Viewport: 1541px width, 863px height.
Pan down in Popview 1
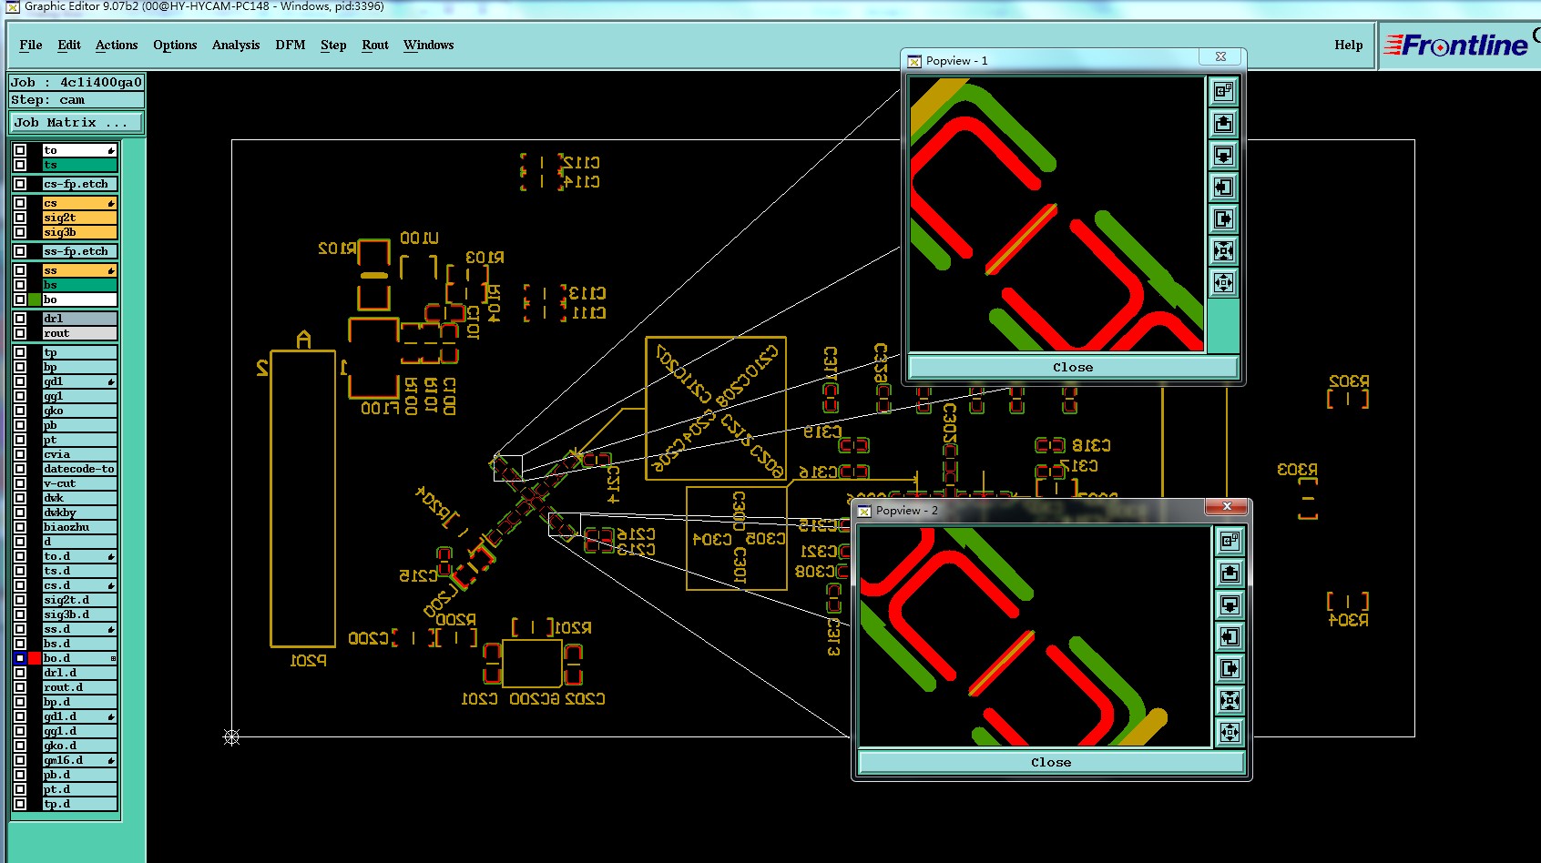point(1223,155)
